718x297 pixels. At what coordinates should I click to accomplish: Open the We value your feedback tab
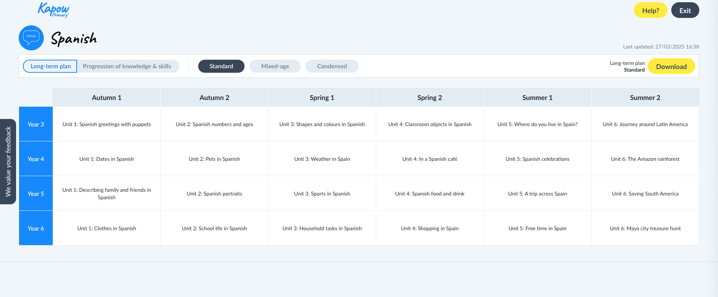(8, 162)
